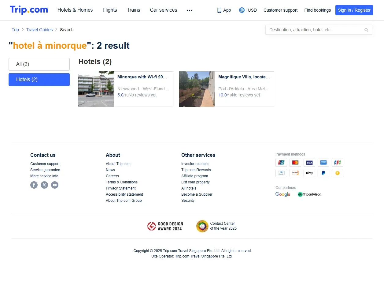Click the Contact Center award badge
The image size is (384, 282).
tap(216, 226)
